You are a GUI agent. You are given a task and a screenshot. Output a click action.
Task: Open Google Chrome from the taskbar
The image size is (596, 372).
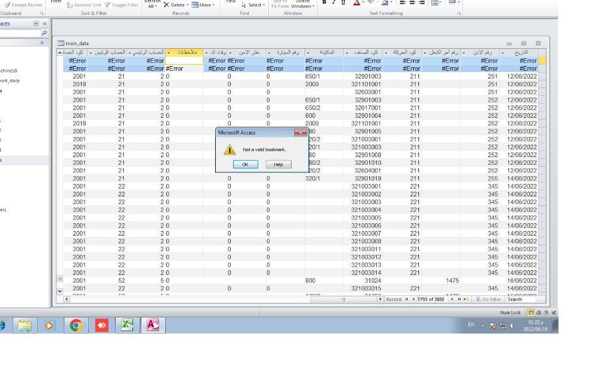tap(76, 326)
